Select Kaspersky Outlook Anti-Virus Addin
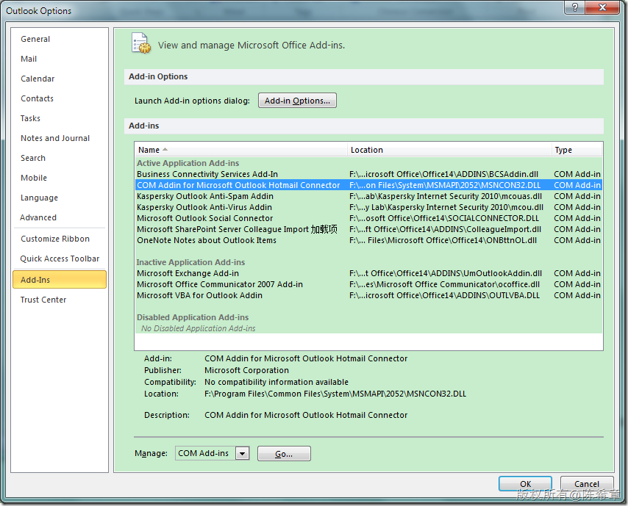This screenshot has width=628, height=506. 368,207
